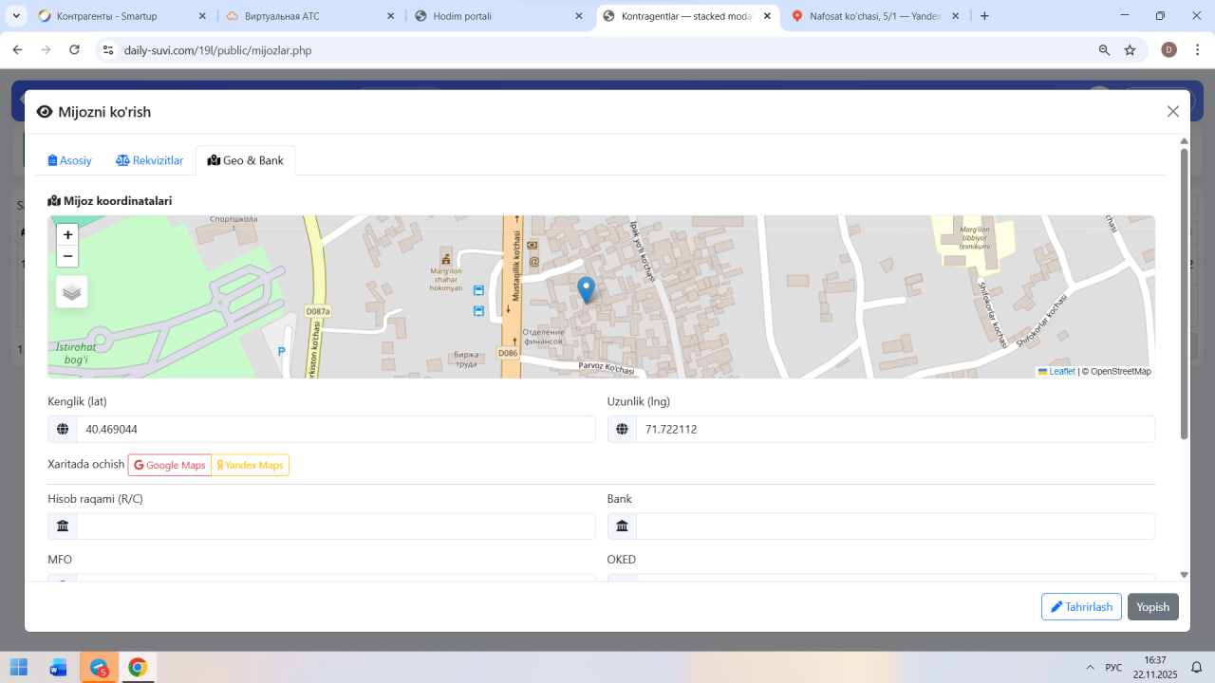Open location in Google Maps
Screen dimensions: 1215x683
click(170, 465)
